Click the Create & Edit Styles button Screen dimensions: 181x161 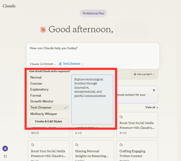coord(48,121)
